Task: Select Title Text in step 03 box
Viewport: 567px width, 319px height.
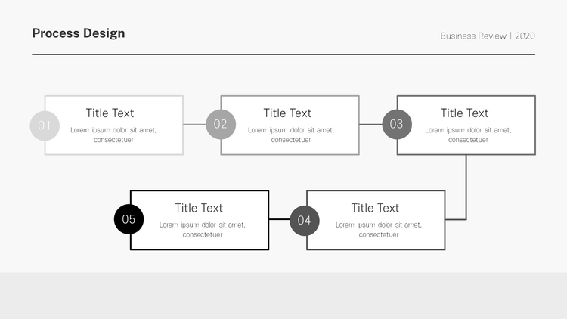Action: pyautogui.click(x=465, y=113)
